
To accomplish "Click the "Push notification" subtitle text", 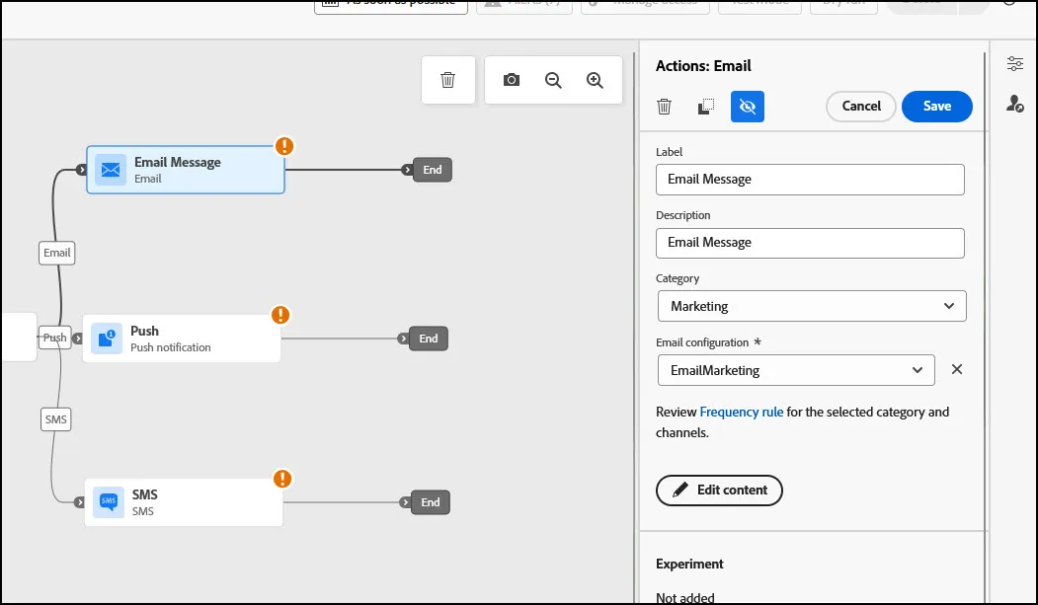I will (171, 347).
